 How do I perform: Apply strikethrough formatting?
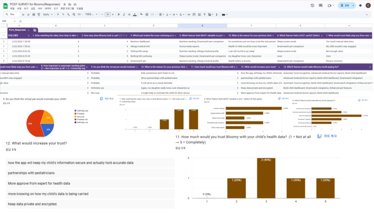[x=129, y=14]
